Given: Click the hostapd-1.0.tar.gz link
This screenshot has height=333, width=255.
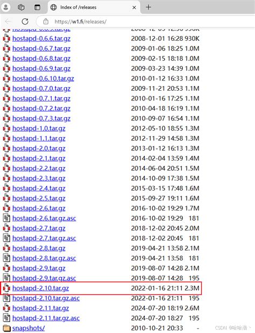Looking at the screenshot, I should (39, 128).
